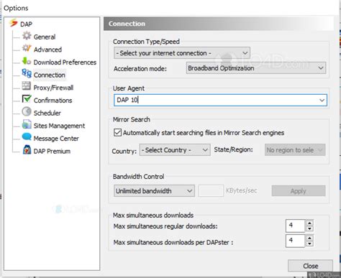This screenshot has height=278, width=341.
Task: Click the Advanced gears icon
Action: click(x=27, y=48)
